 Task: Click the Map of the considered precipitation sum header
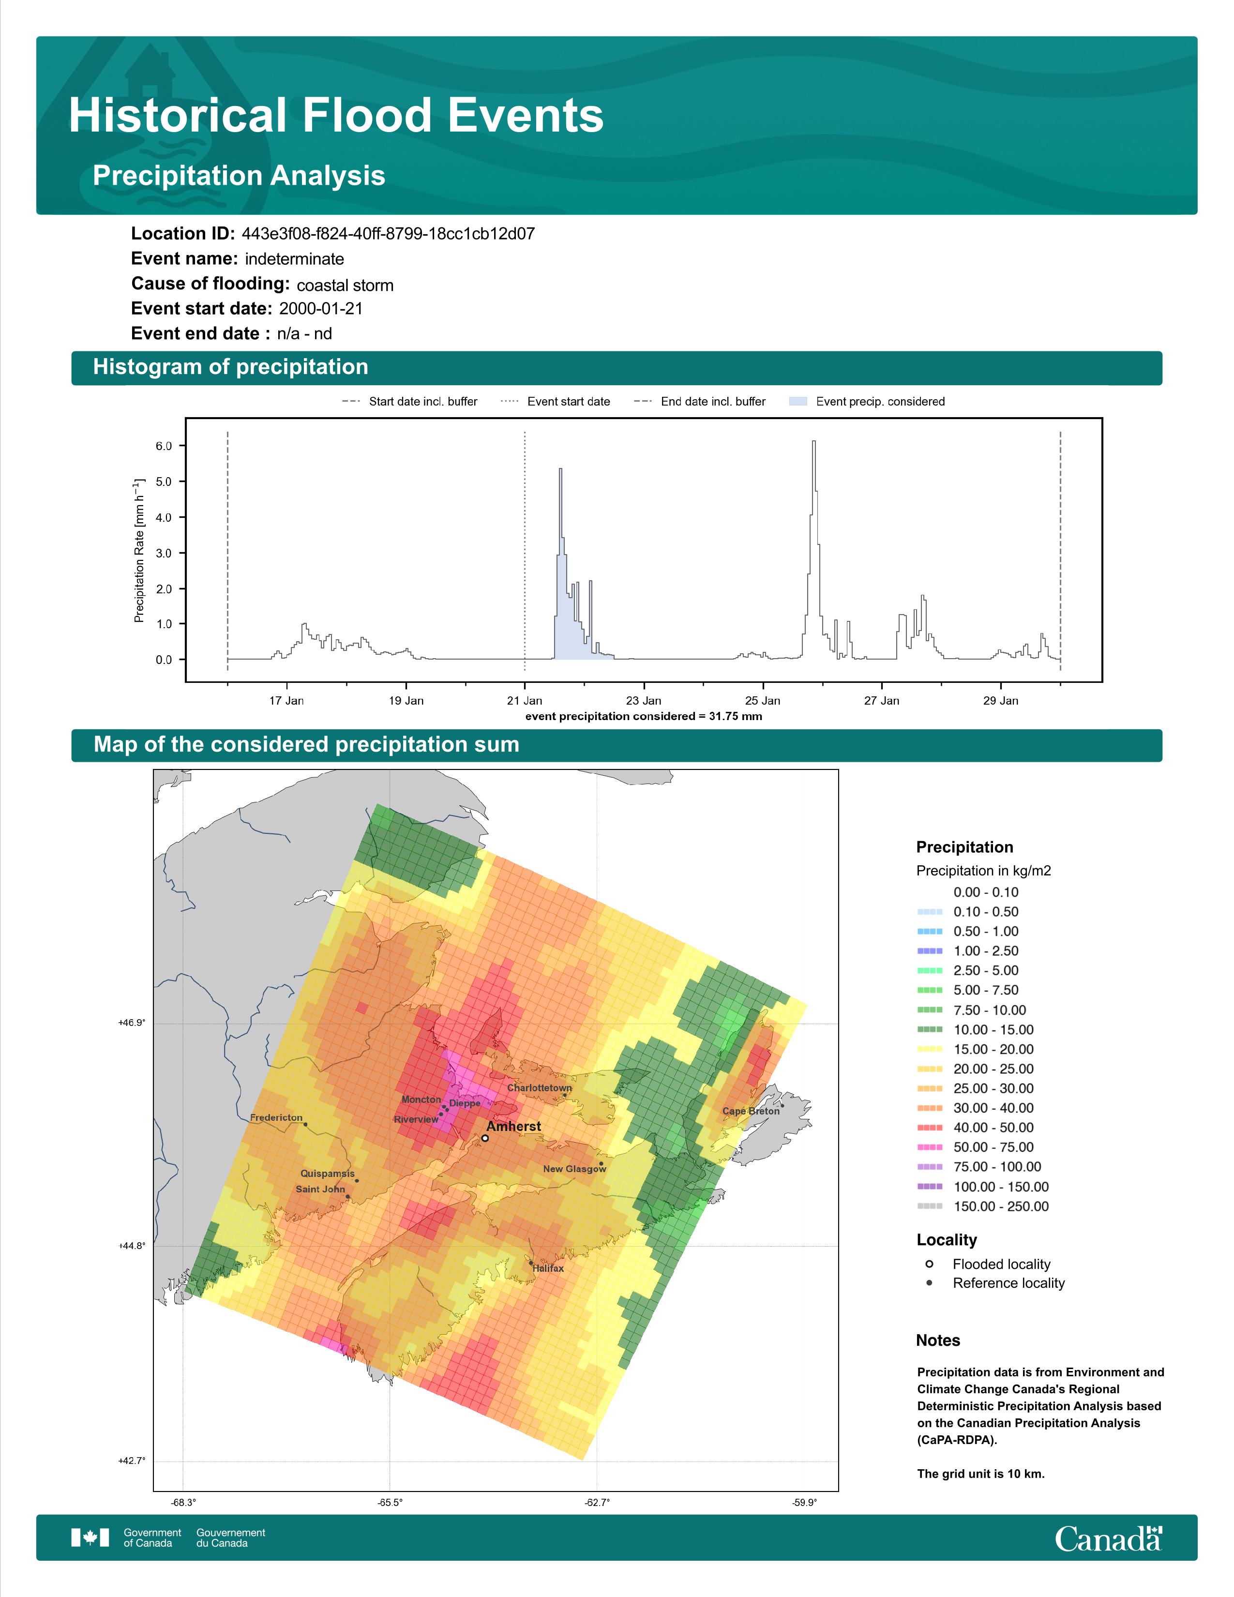(306, 744)
